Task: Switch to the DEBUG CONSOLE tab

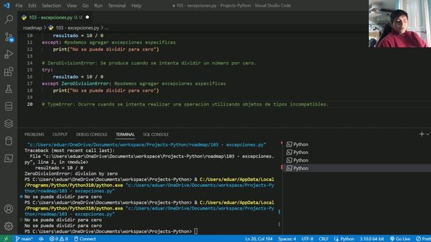Action: (92, 134)
